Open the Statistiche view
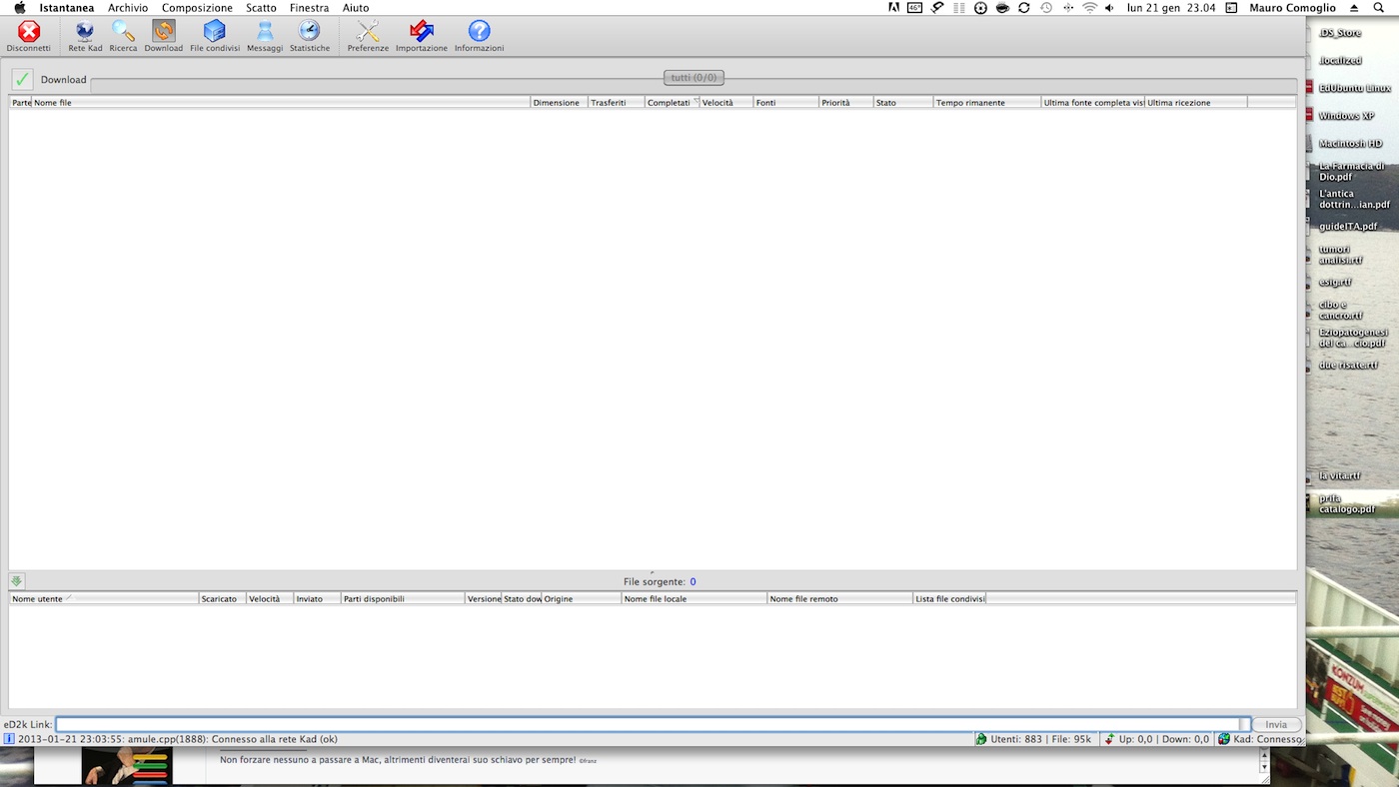This screenshot has width=1399, height=787. coord(310,36)
